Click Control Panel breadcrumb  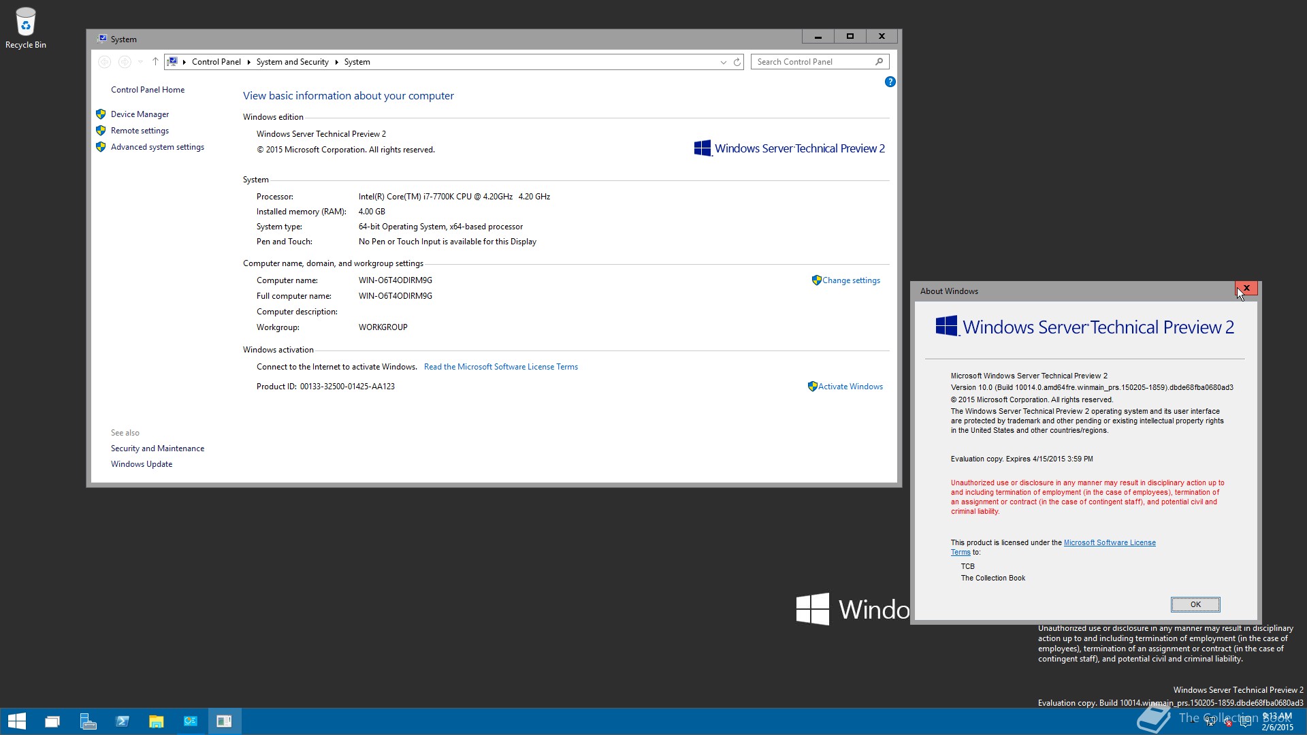click(216, 62)
